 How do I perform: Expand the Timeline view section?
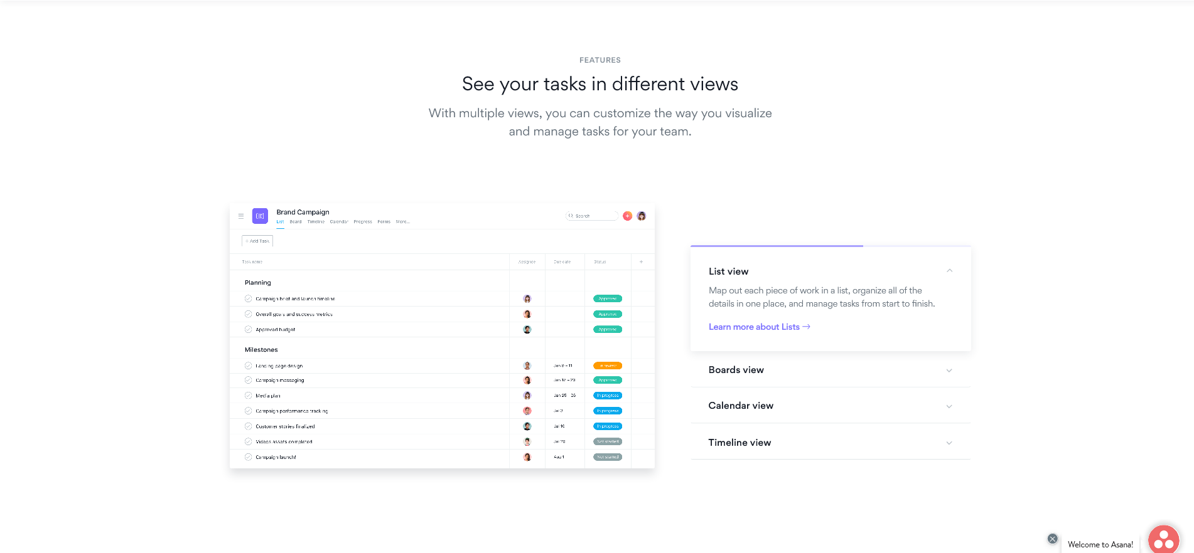pyautogui.click(x=949, y=443)
